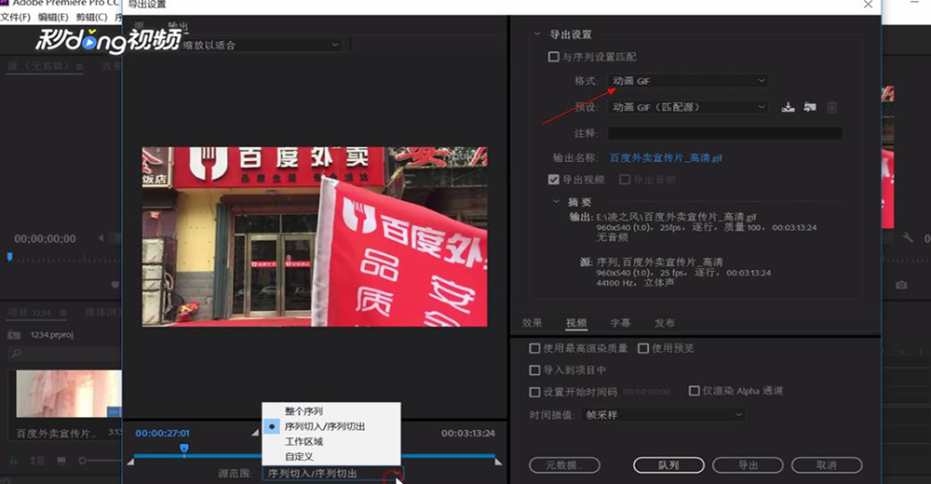The width and height of the screenshot is (931, 484).
Task: Click the video preview image in export dialog
Action: [315, 237]
